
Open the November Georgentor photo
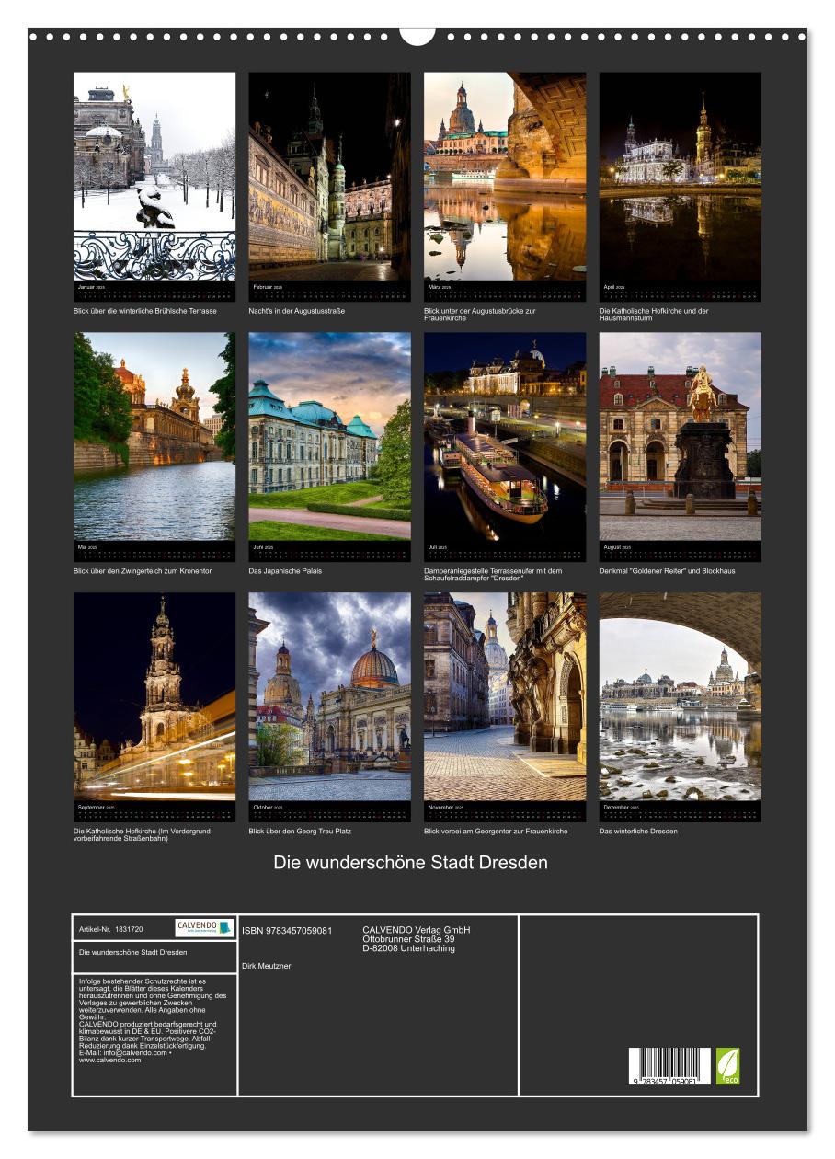point(505,696)
